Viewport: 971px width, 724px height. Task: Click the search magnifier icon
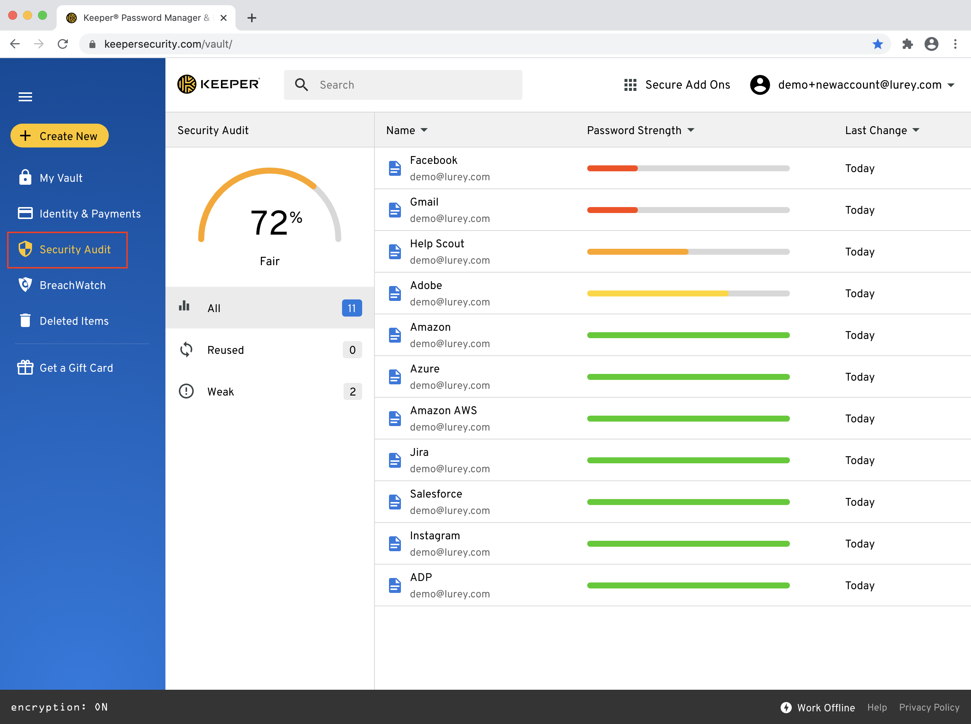301,85
